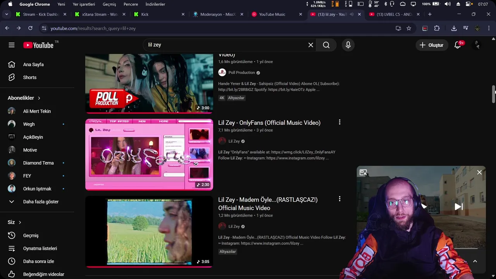Viewport: 496px width, 279px height.
Task: Expand miniplayer queue chevron
Action: point(475,261)
